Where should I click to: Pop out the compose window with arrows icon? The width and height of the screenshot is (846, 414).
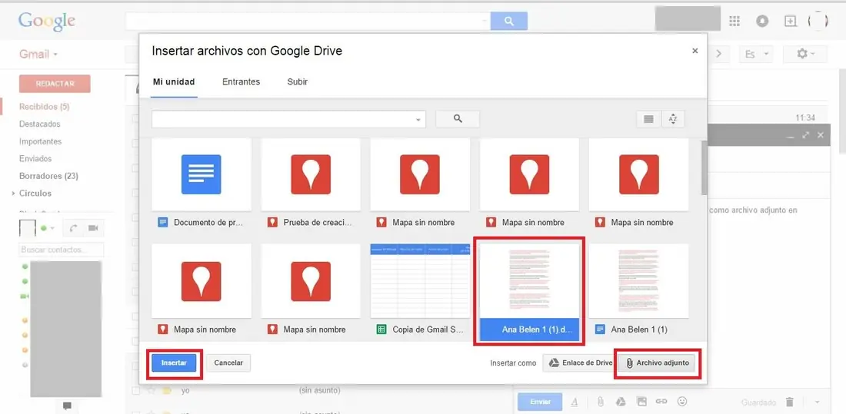[x=806, y=135]
